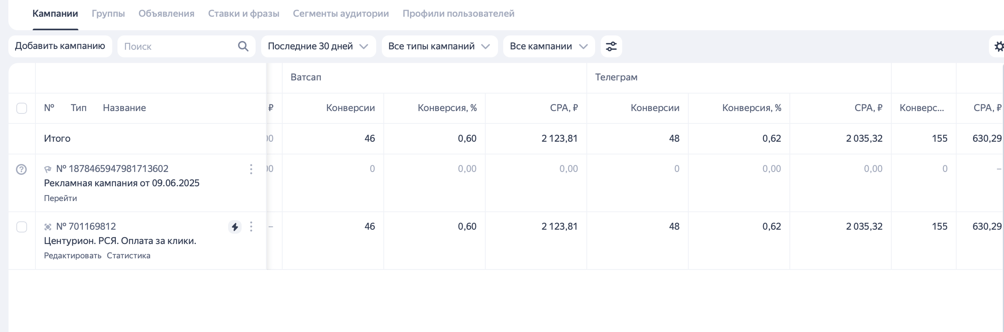
Task: Click lightning bolt icon on campaign 701169812
Action: 235,227
